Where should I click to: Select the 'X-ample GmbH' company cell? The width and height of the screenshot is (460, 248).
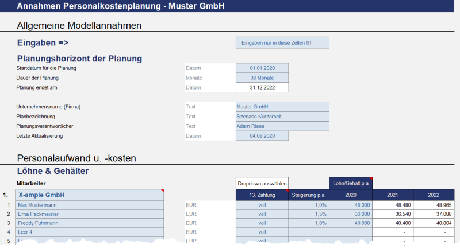click(90, 195)
